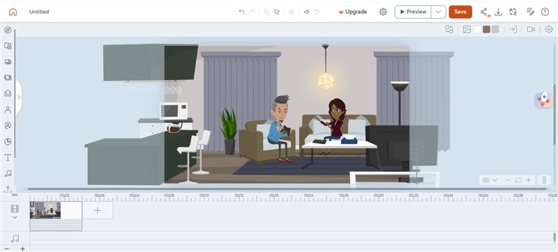
Task: Expand the video track chevron
Action: coord(15,217)
